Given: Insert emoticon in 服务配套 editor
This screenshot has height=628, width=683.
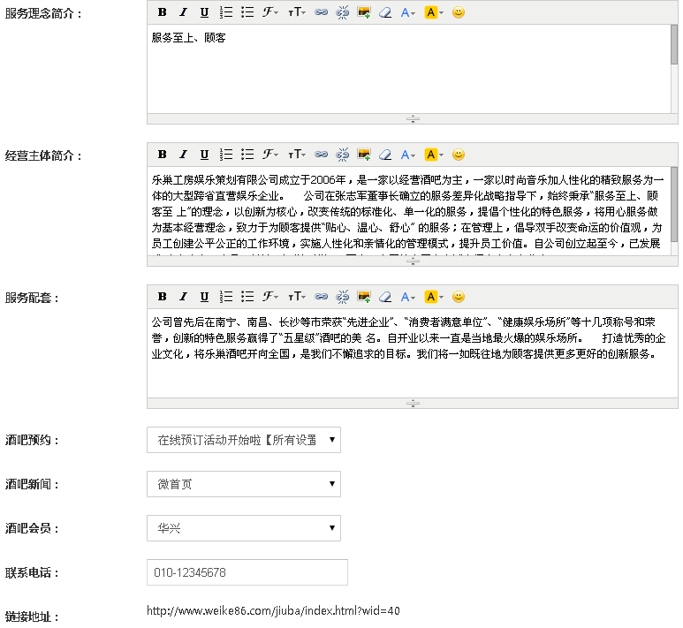Looking at the screenshot, I should (458, 297).
